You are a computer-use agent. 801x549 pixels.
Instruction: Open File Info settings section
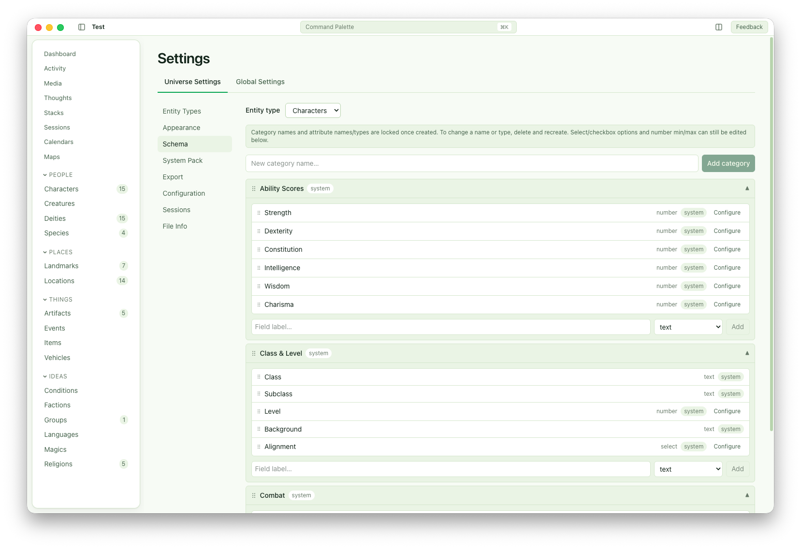click(x=195, y=226)
